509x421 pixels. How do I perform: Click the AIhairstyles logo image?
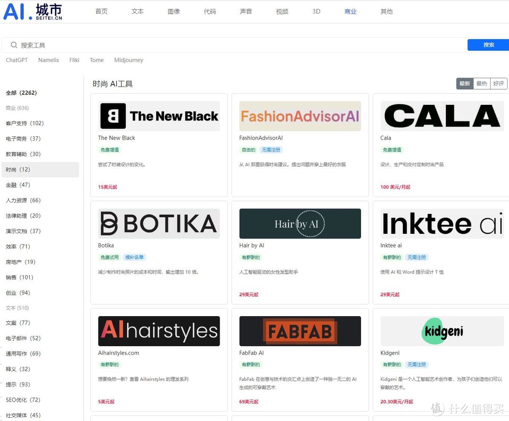159,331
